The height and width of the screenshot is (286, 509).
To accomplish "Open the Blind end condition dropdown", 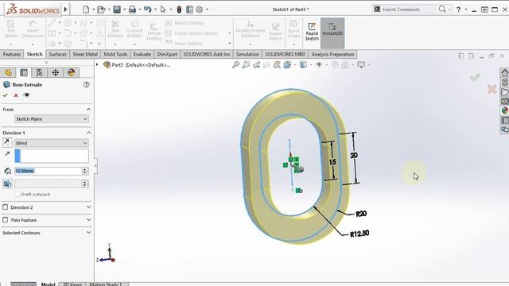I will tap(52, 143).
